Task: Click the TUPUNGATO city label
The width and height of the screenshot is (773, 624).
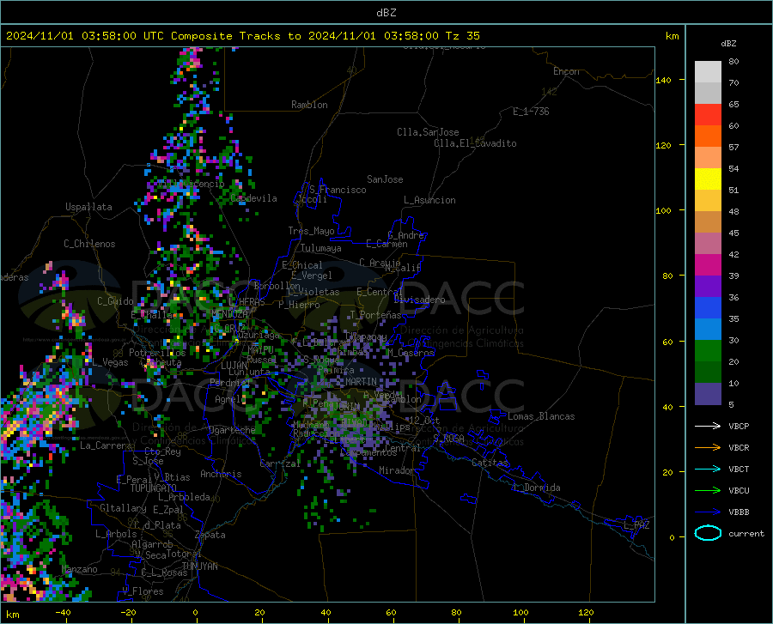Action: pyautogui.click(x=154, y=488)
